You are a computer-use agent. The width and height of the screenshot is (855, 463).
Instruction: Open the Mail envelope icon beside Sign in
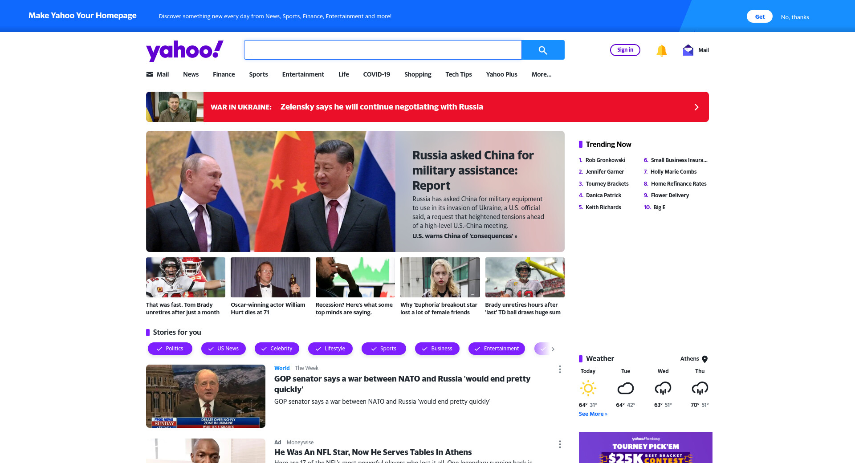point(688,50)
